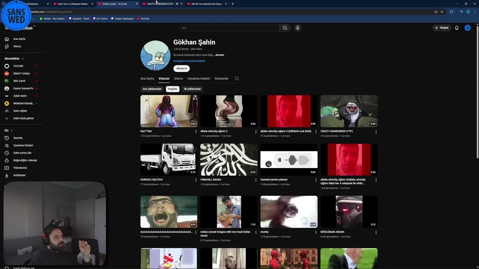This screenshot has height=269, width=479.
Task: Click the YouTube search magnifier button
Action: [x=285, y=28]
